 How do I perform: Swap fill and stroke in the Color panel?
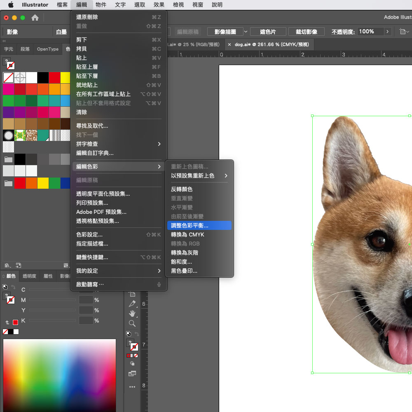(13, 287)
